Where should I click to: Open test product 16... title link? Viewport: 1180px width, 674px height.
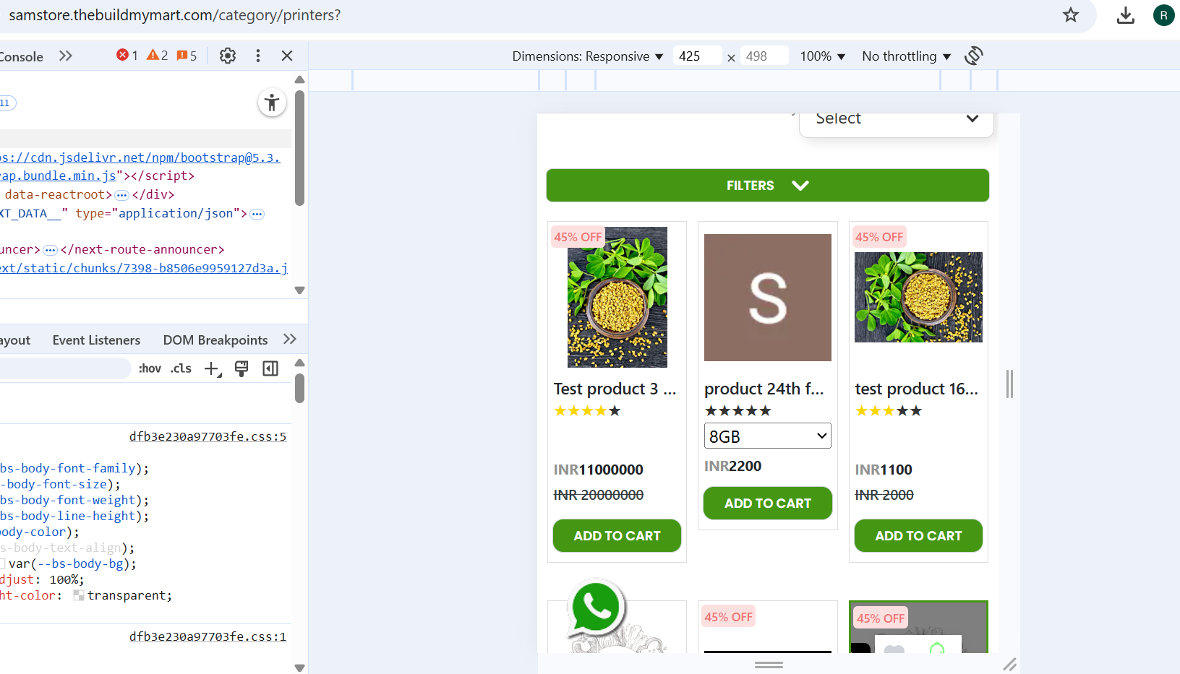(x=917, y=389)
